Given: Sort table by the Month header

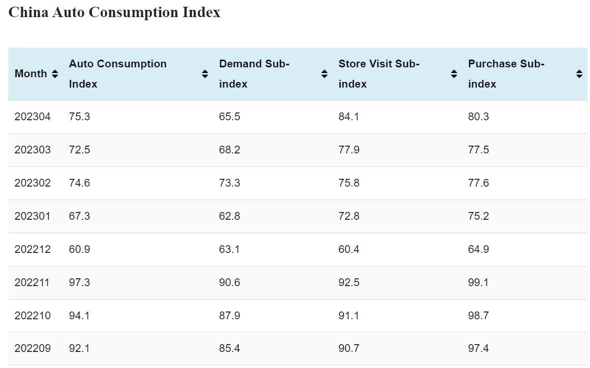Looking at the screenshot, I should [x=31, y=74].
